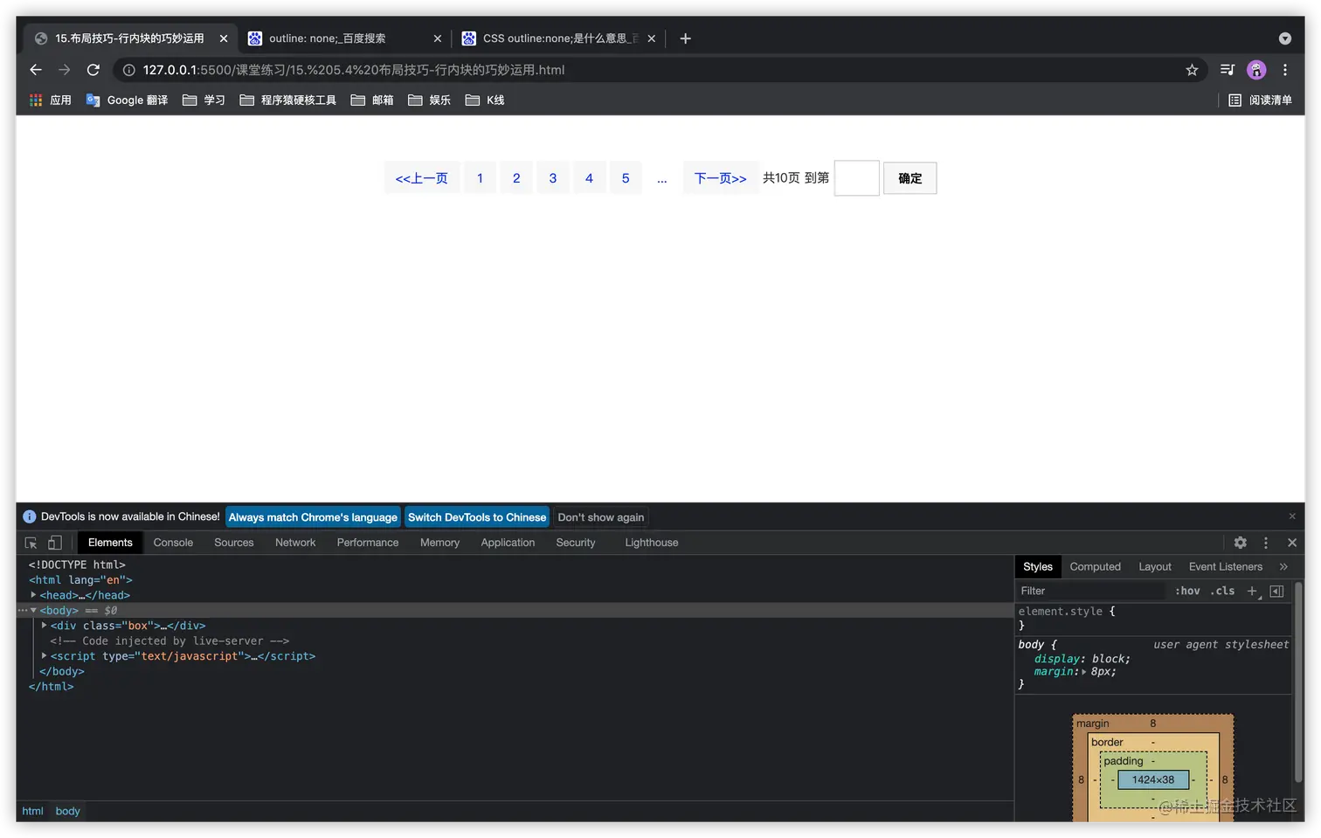Viewport: 1321px width, 838px height.
Task: Open a new tab with the plus icon
Action: click(686, 38)
